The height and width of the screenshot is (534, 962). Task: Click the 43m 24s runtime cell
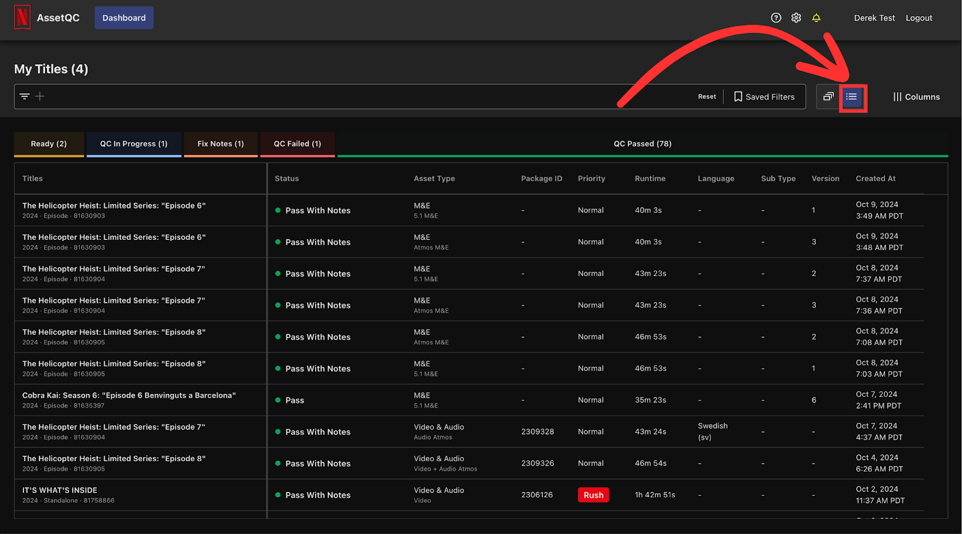tap(651, 432)
